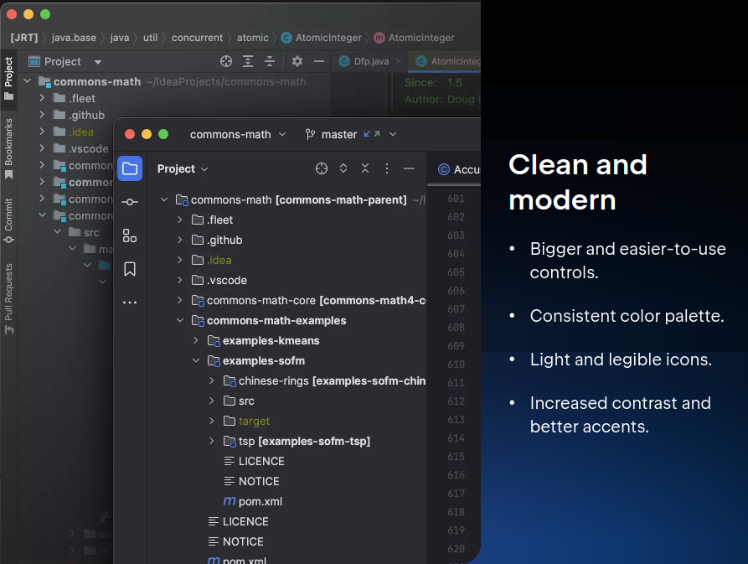Open the Project panel kebab options menu
Viewport: 748px width, 564px height.
tap(386, 168)
